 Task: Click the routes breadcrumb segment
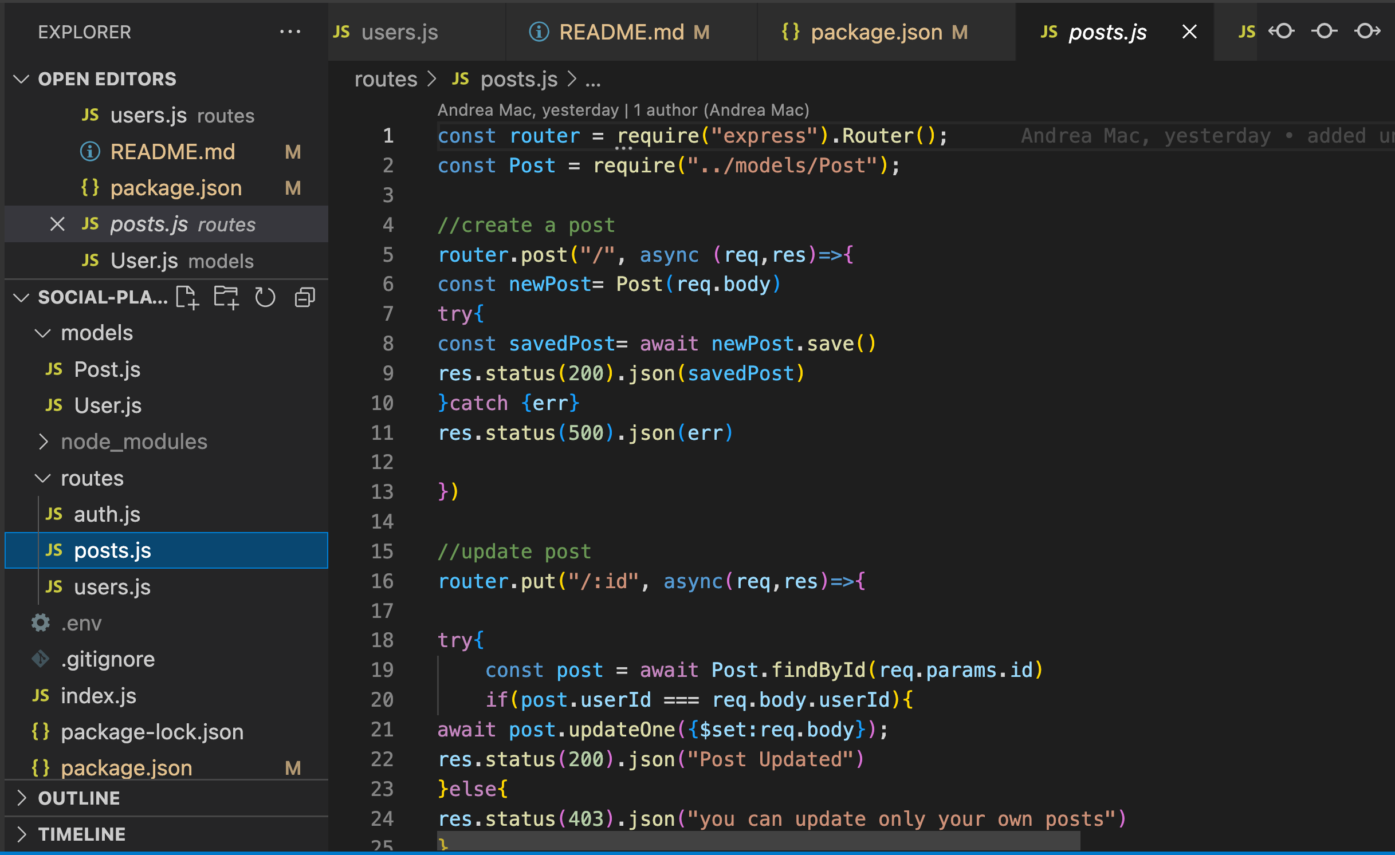(x=386, y=80)
